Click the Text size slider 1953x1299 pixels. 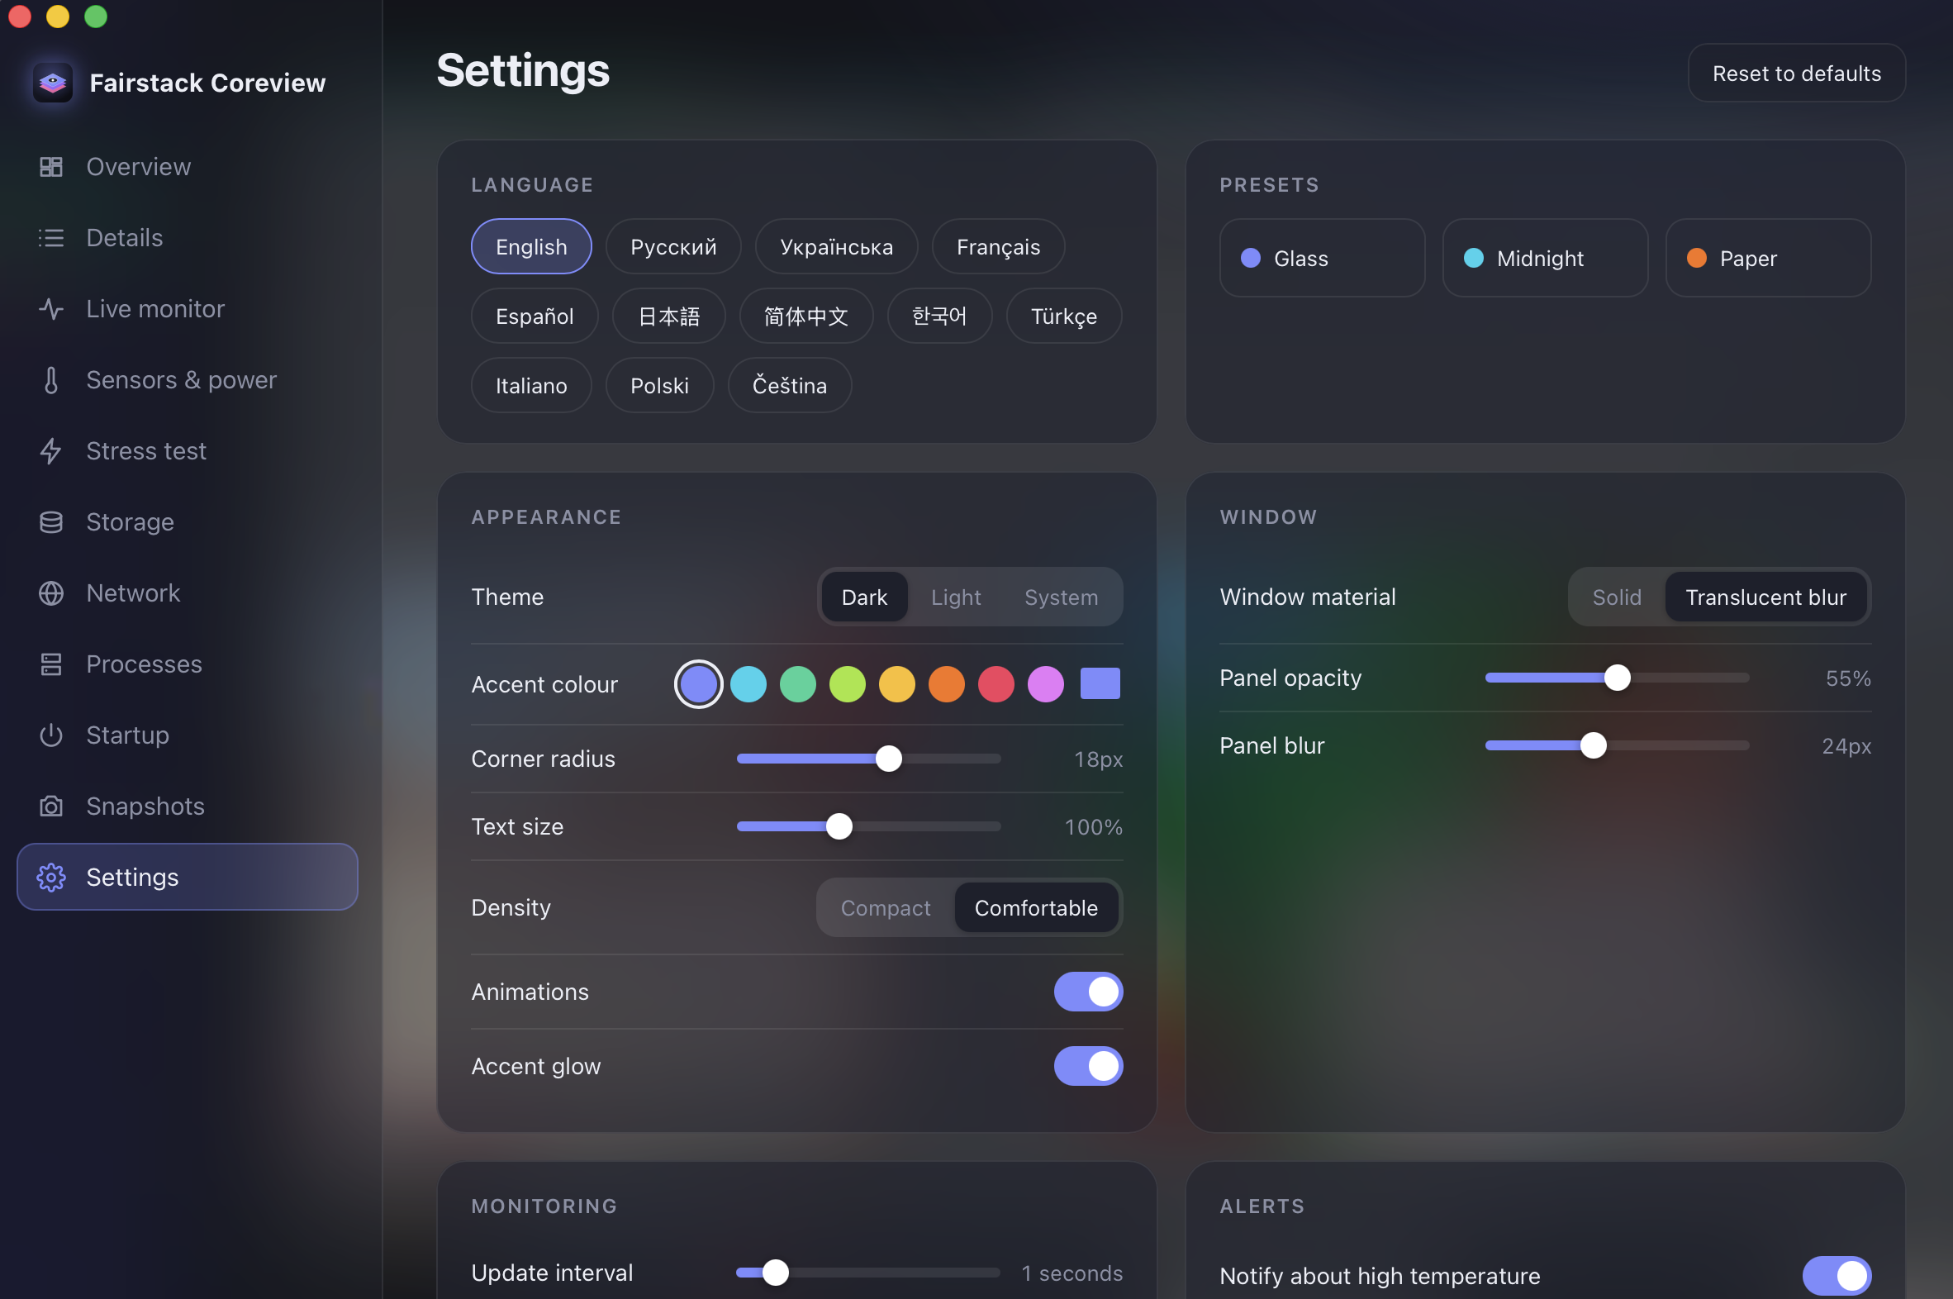click(869, 827)
